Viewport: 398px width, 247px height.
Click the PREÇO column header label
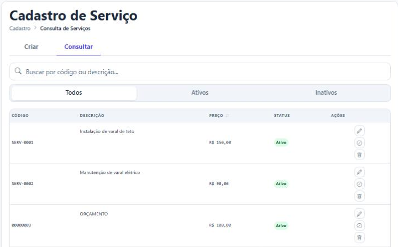pos(216,116)
